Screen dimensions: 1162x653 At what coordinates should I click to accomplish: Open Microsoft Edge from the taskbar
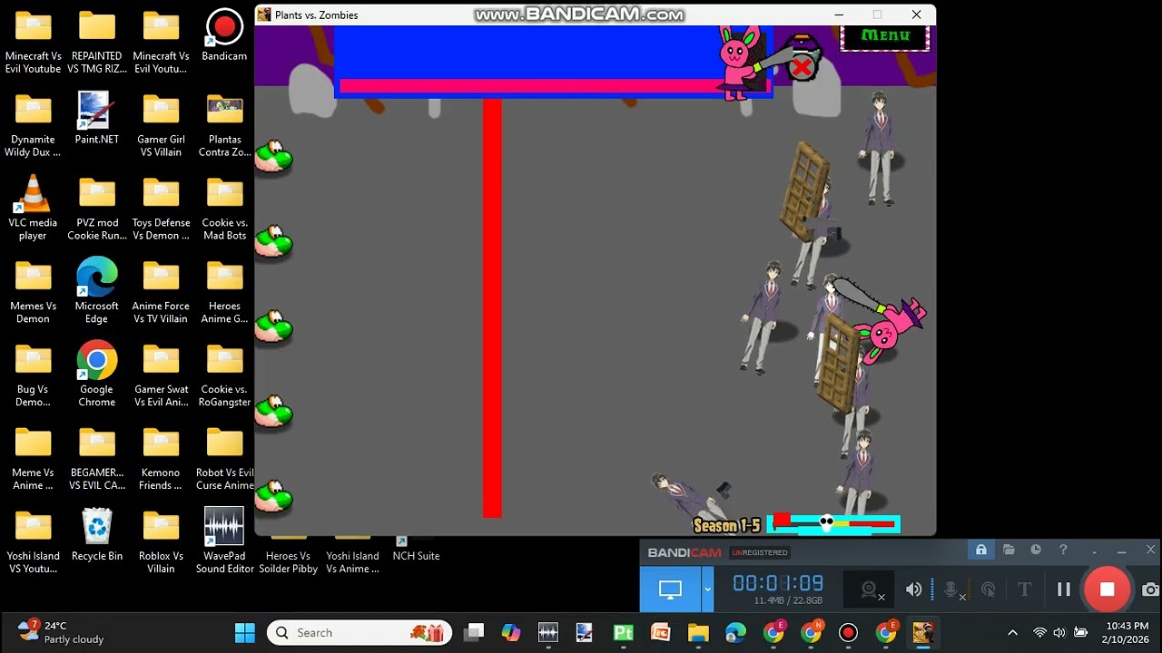(735, 632)
